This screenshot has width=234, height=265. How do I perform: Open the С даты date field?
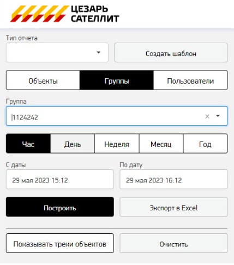click(x=60, y=179)
